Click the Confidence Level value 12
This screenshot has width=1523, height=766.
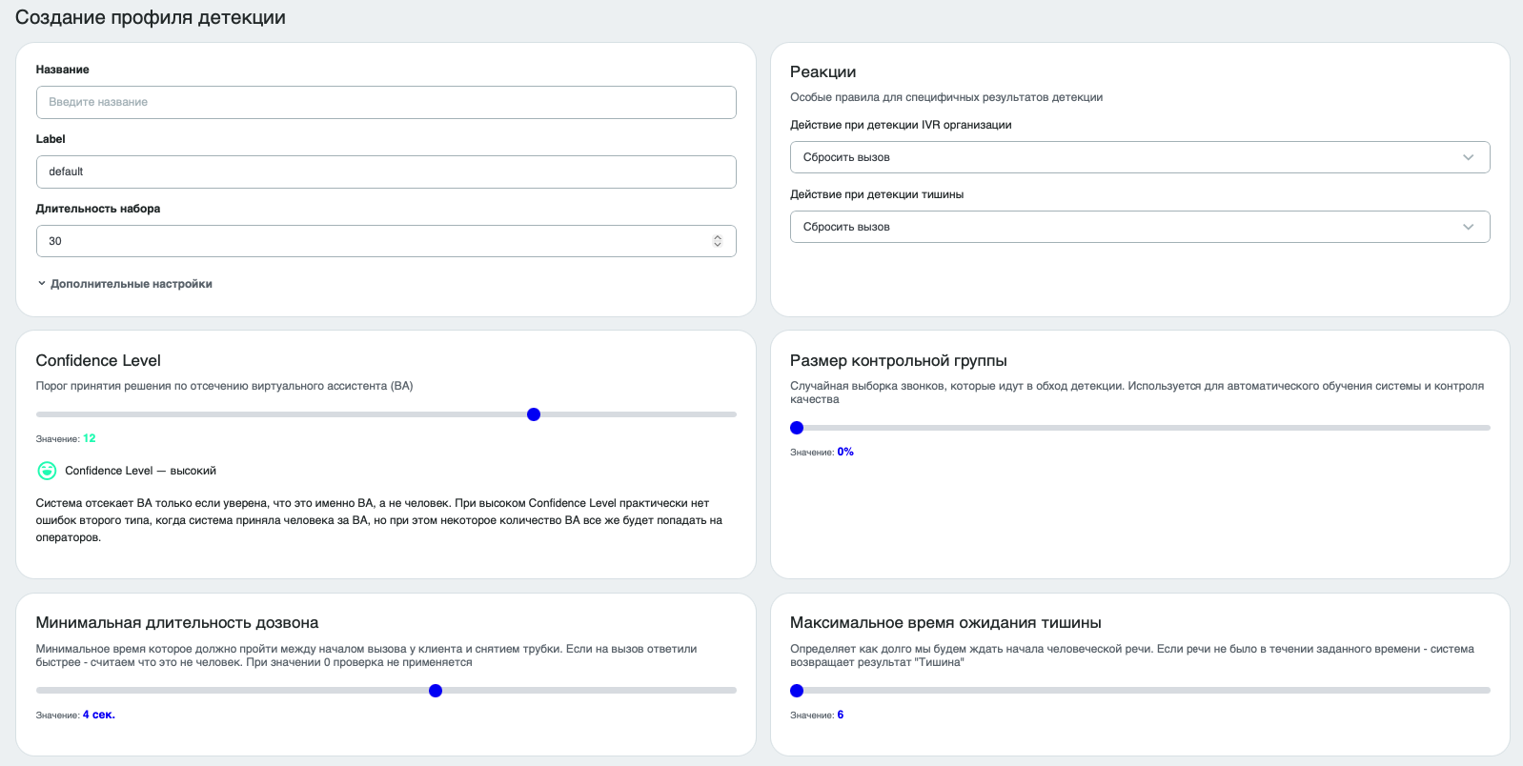(x=90, y=438)
